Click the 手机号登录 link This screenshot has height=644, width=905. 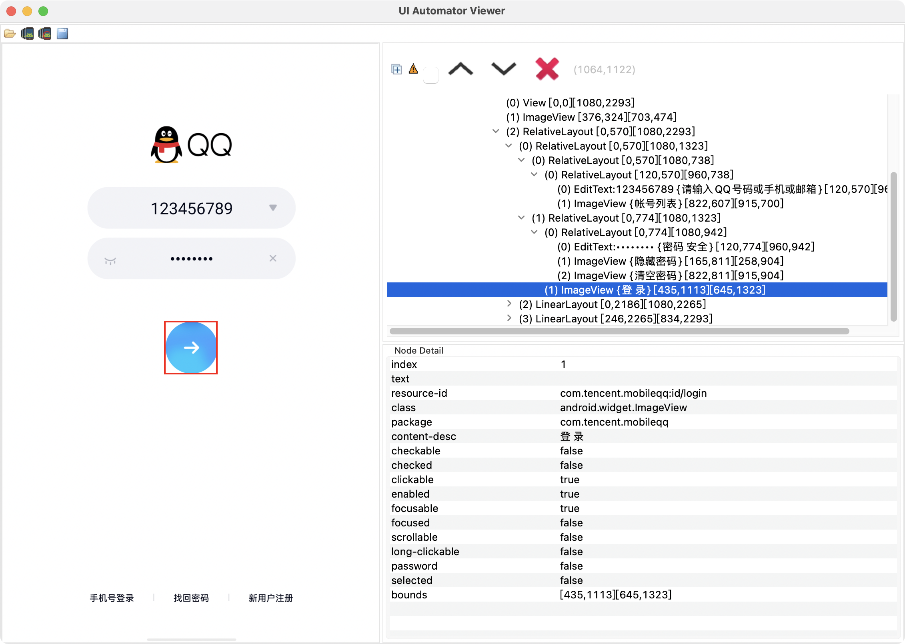(112, 598)
